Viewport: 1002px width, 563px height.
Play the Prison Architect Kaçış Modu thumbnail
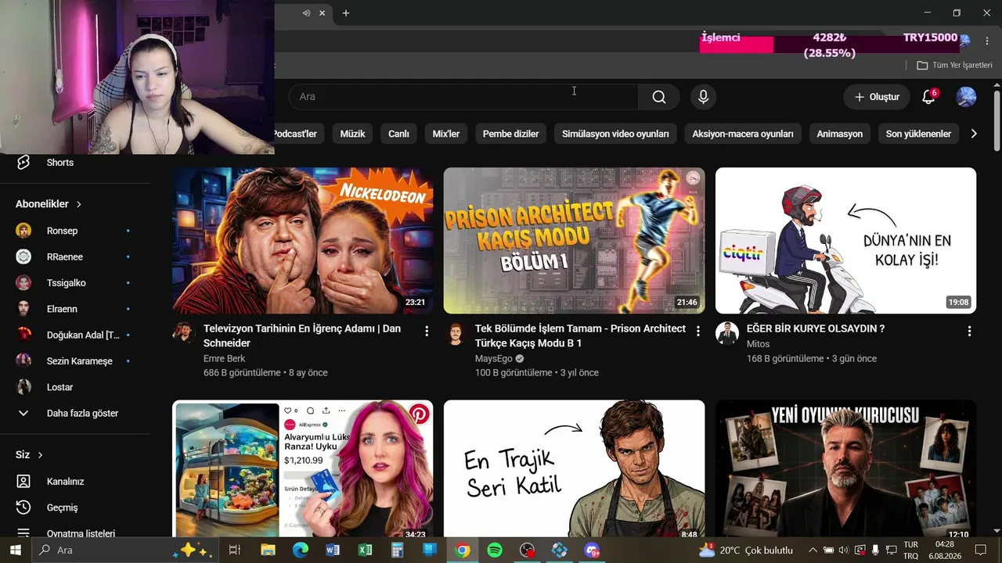coord(575,241)
